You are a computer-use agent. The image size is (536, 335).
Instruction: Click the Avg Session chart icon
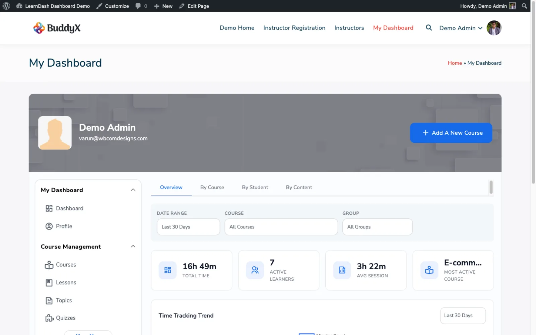pos(342,270)
